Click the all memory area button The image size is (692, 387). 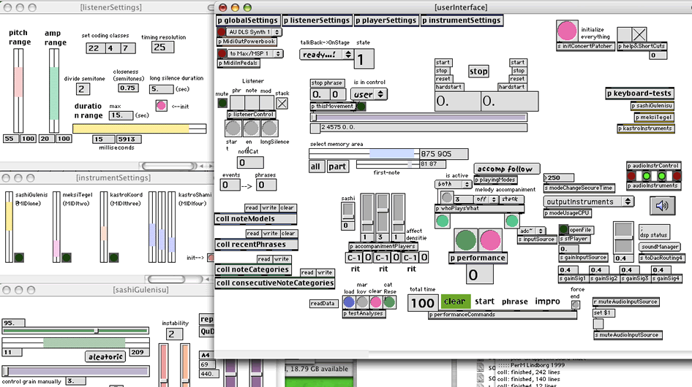(x=315, y=166)
